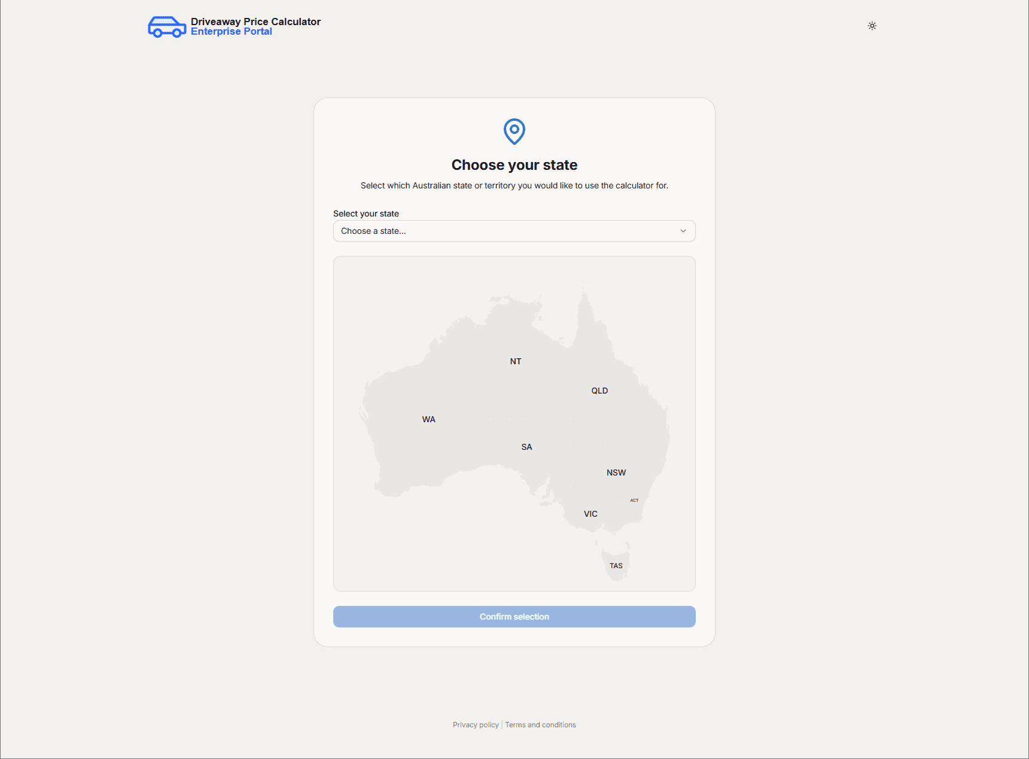This screenshot has height=759, width=1029.
Task: Click the dropdown chevron arrow
Action: coord(683,231)
